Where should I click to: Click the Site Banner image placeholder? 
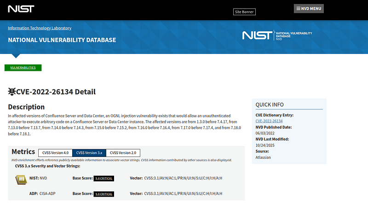click(x=244, y=12)
